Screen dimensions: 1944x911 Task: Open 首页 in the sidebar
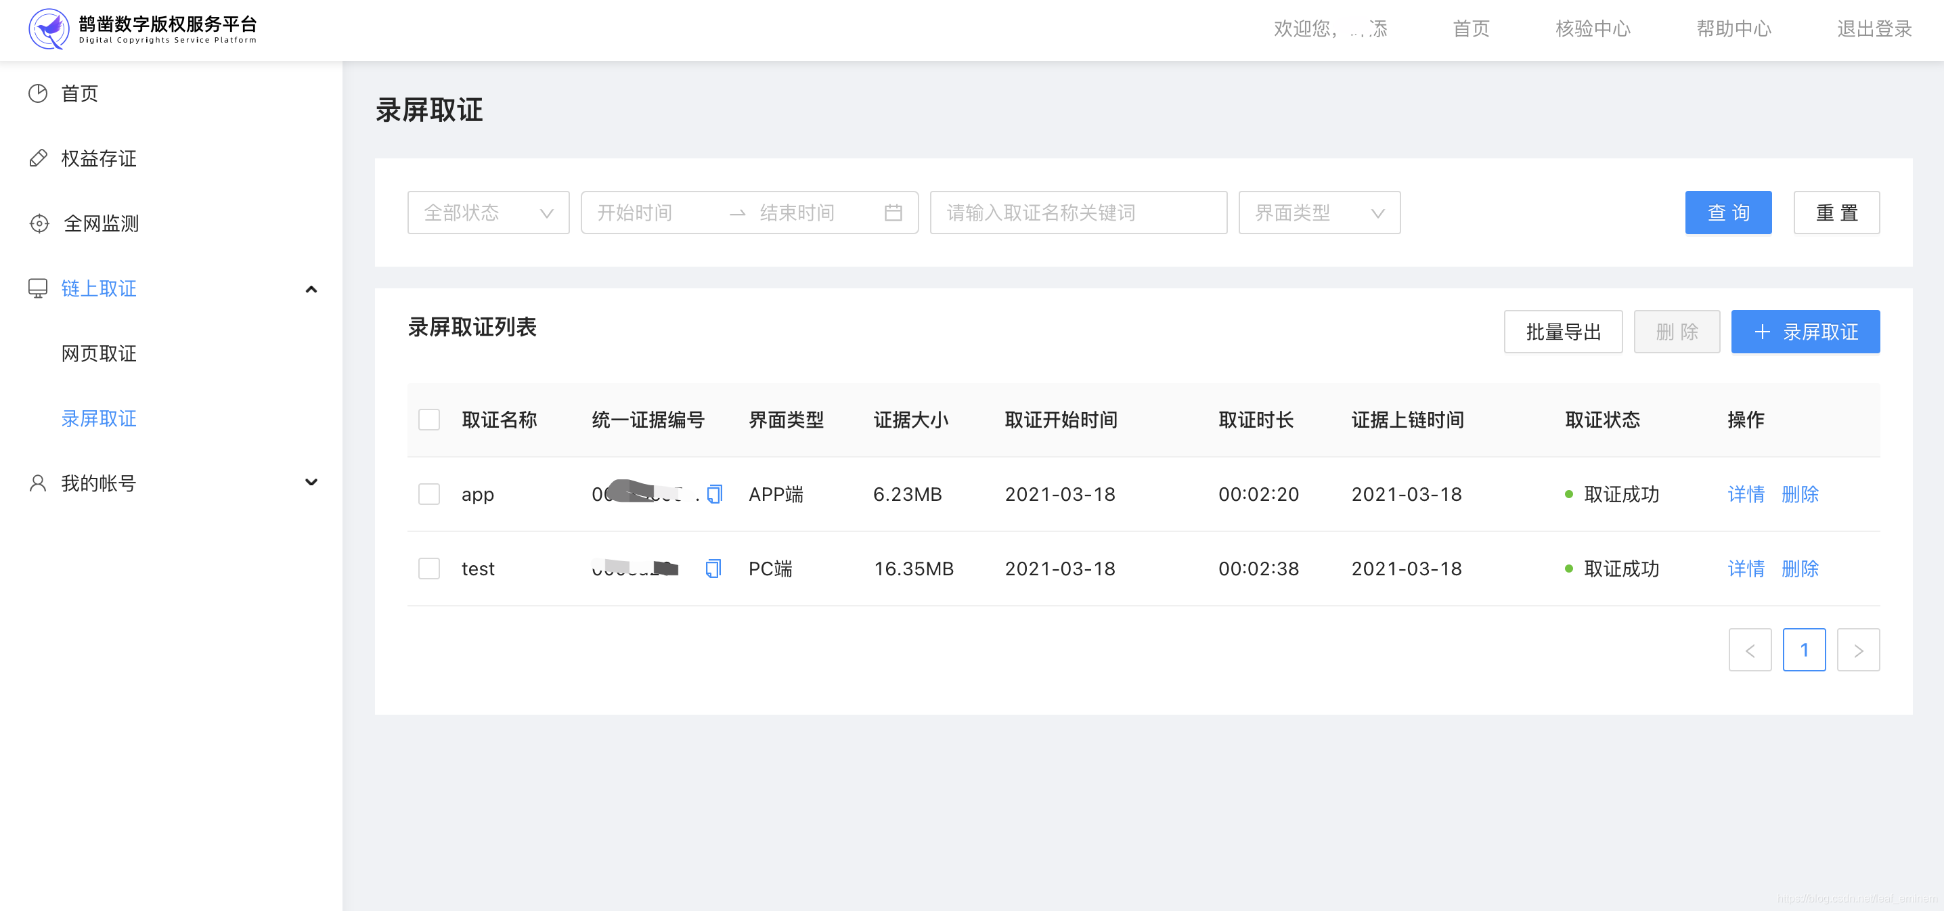click(79, 93)
